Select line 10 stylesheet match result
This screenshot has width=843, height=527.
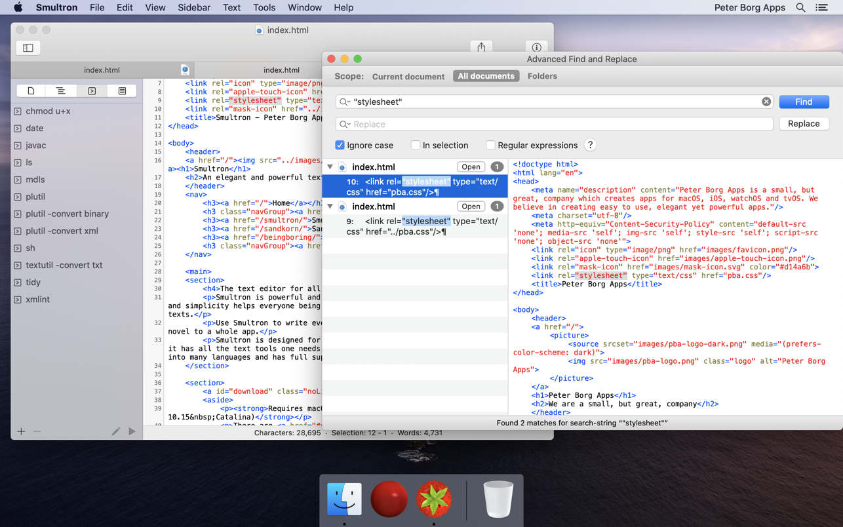tap(415, 187)
